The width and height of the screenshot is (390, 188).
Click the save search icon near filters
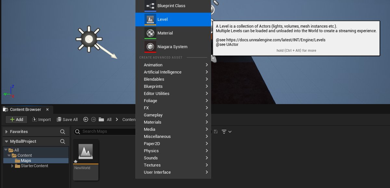click(216, 131)
